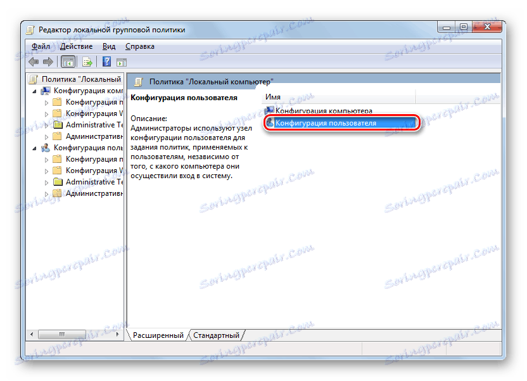Click the Имя column header
This screenshot has width=527, height=381.
point(339,97)
